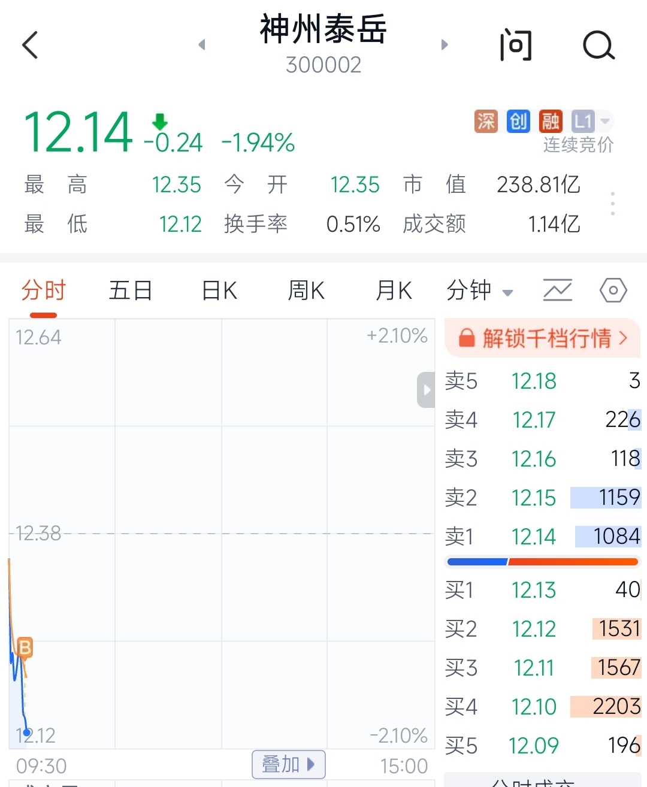Select 卖5 row at 12.18
Viewport: 647px width, 787px height.
tap(543, 381)
